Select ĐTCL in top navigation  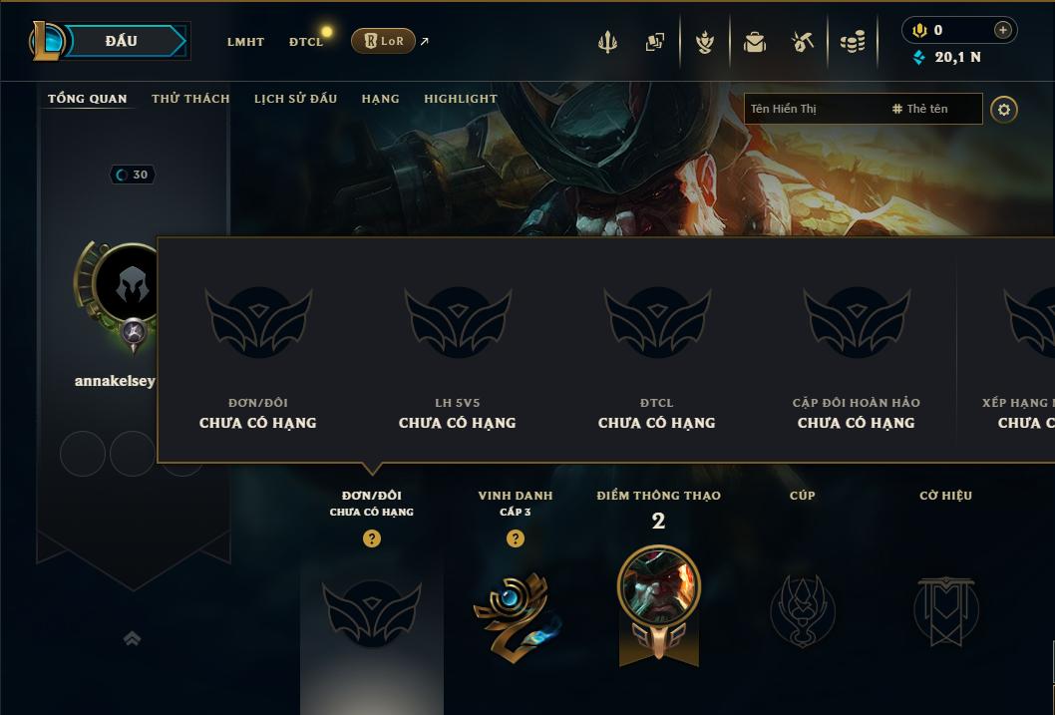tap(306, 42)
